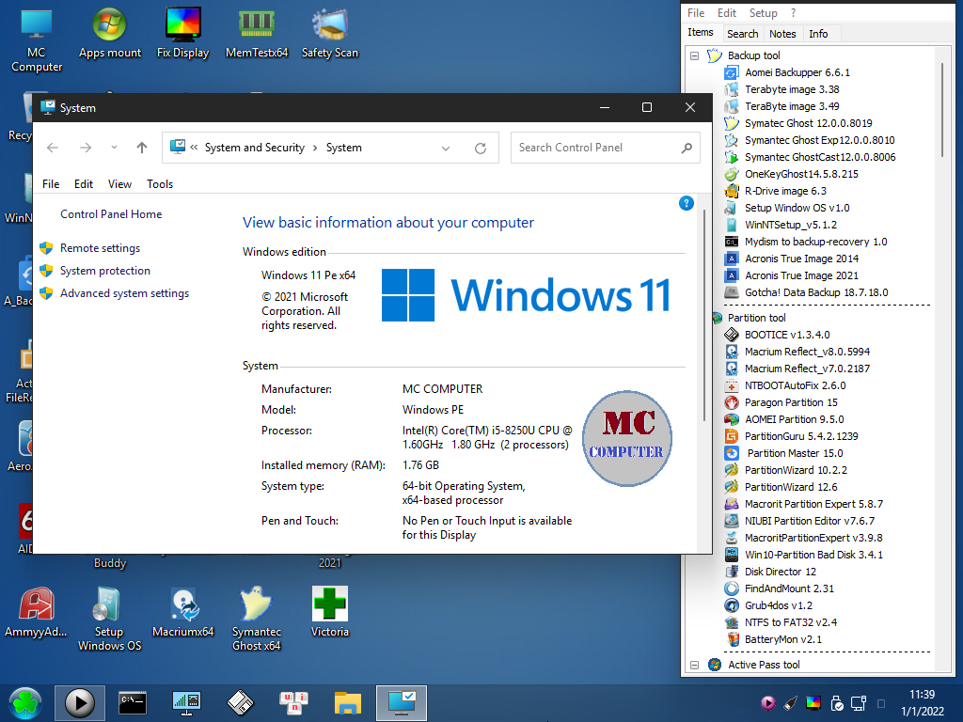Click the command prompt taskbar icon

(x=133, y=701)
